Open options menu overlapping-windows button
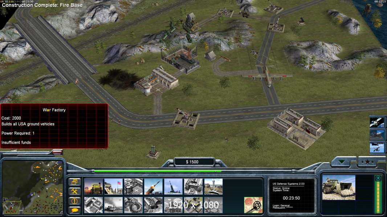Viewport: 387px width, 217px height. (x=74, y=182)
